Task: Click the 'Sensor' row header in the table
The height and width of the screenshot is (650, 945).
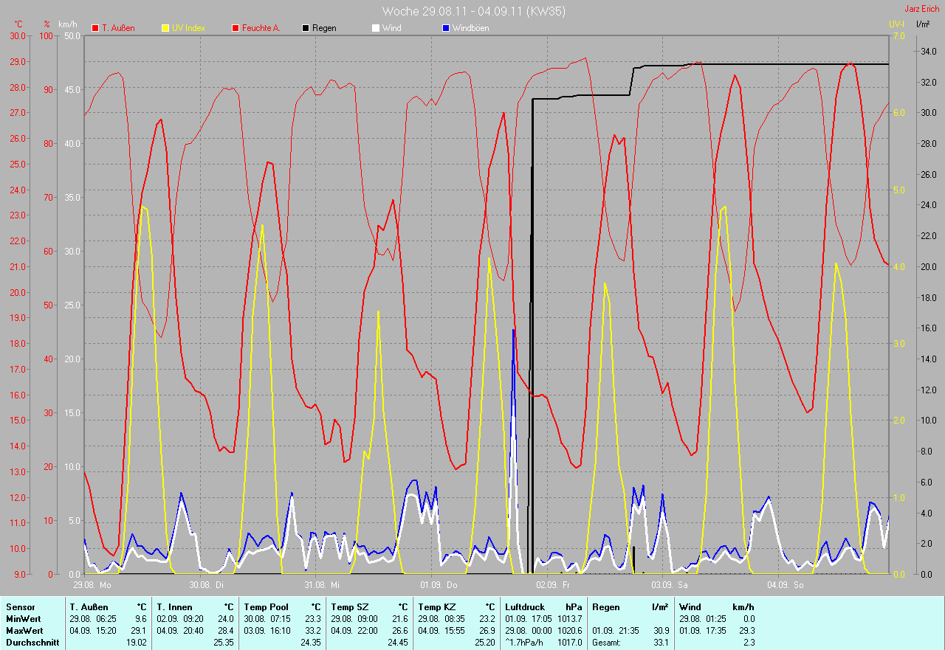Action: tap(21, 607)
